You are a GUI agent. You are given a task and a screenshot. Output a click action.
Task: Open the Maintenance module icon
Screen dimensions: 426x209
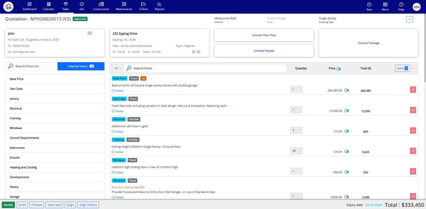coord(124,4)
